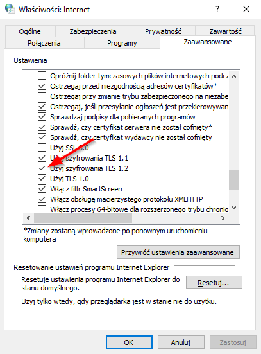The width and height of the screenshot is (261, 354).
Task: Toggle 'Ostrzegaj, jeśli przesyłanie ogłoszeń jest przekierowywane'
Action: 42,107
